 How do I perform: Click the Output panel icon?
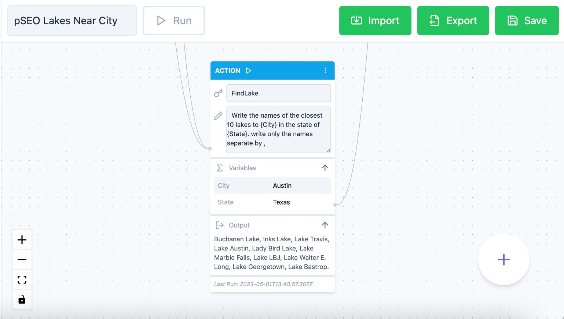(220, 225)
